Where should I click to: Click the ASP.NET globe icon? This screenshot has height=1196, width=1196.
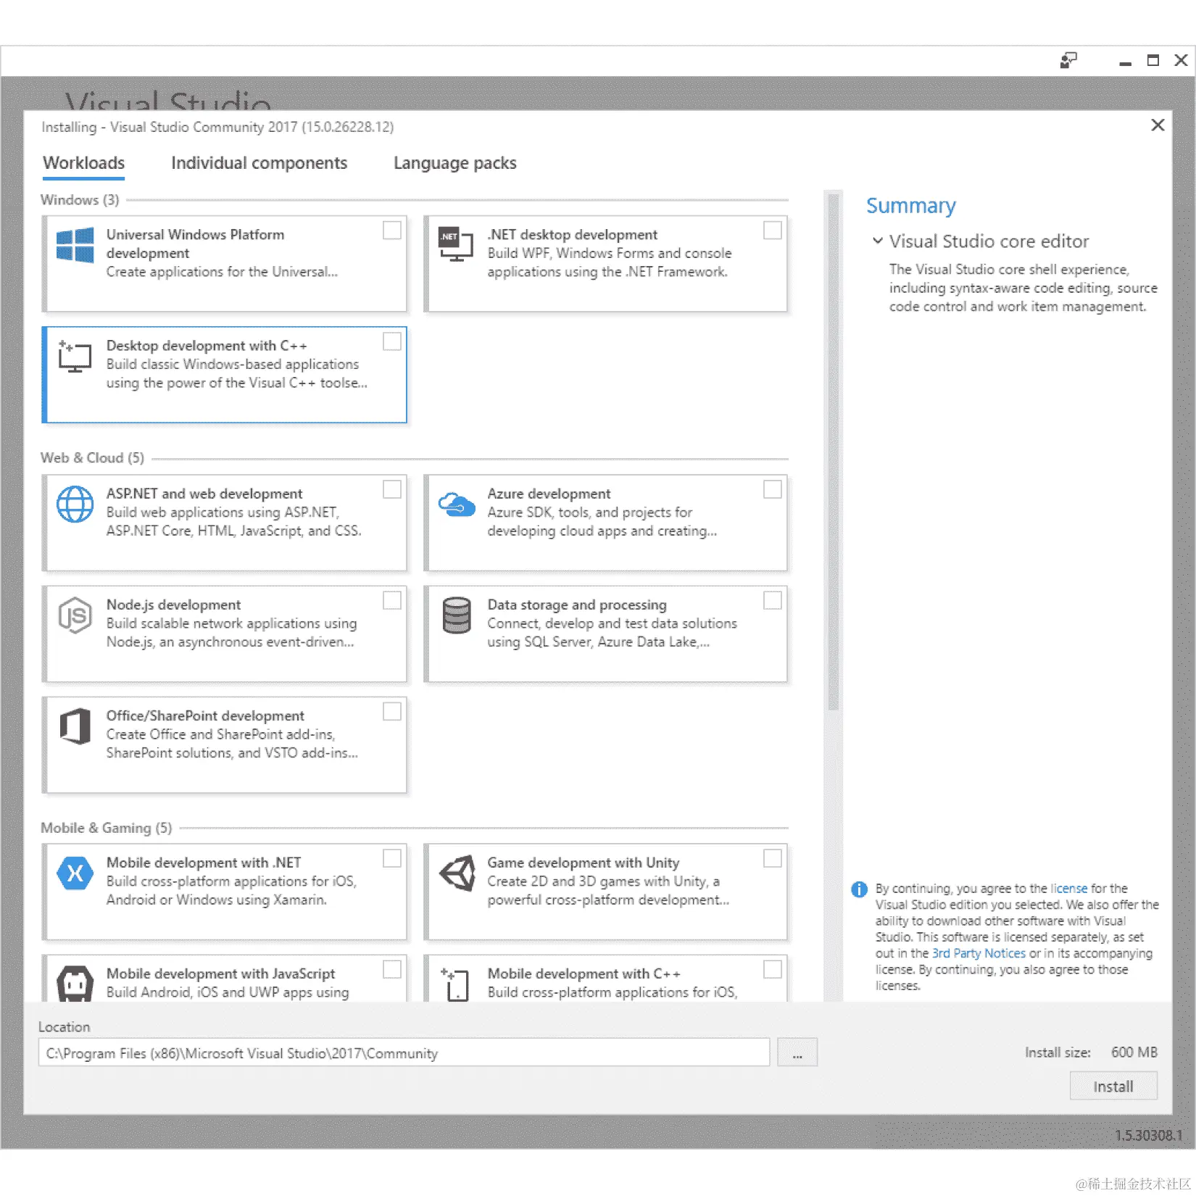[x=75, y=504]
